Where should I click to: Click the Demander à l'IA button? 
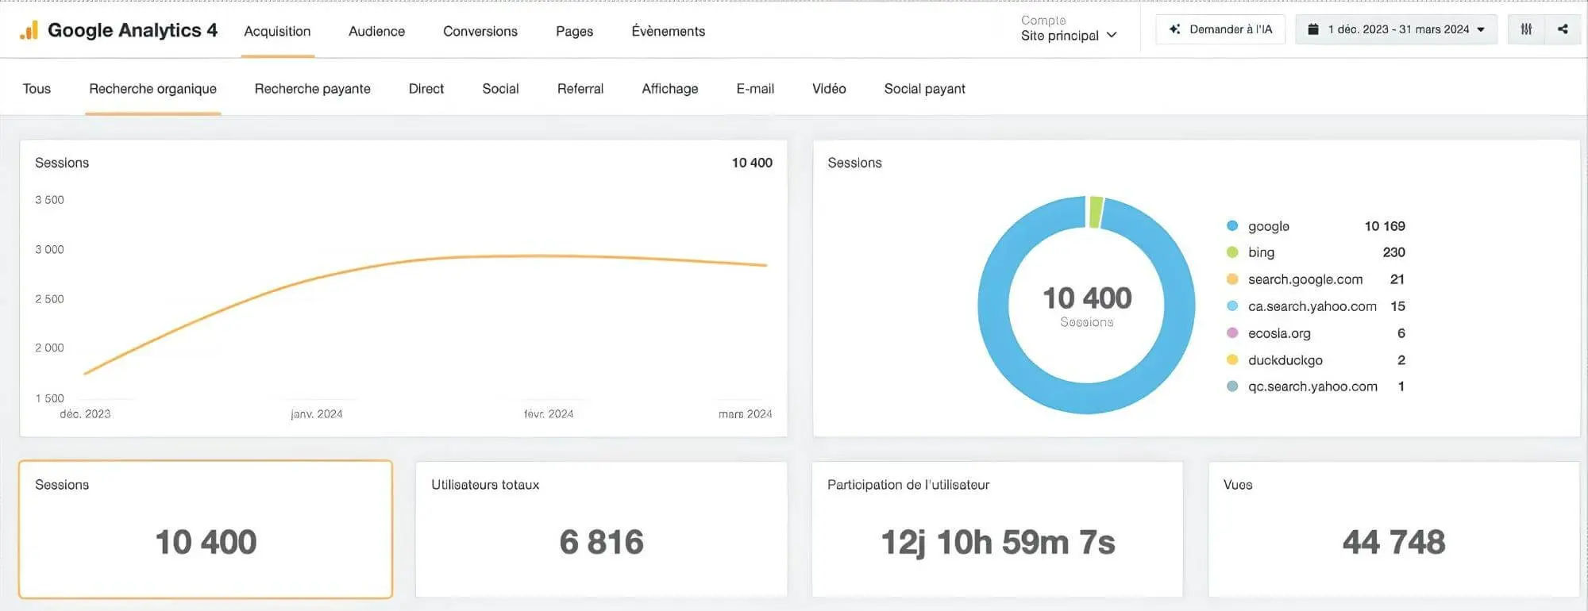[1220, 29]
